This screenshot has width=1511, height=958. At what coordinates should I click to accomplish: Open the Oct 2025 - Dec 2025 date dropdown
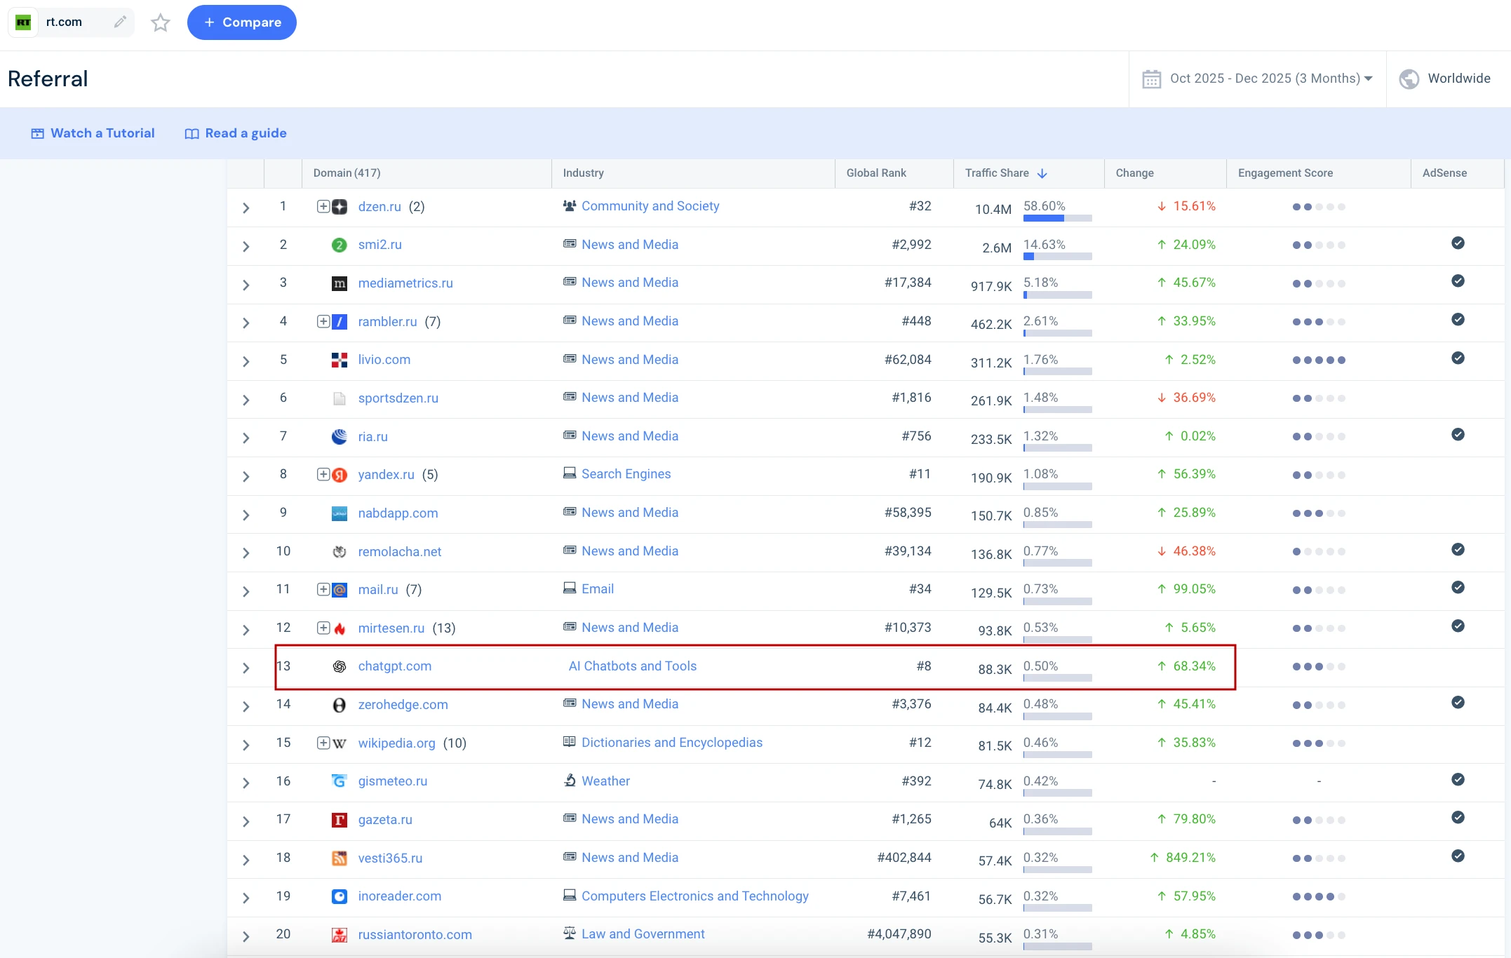tap(1270, 79)
